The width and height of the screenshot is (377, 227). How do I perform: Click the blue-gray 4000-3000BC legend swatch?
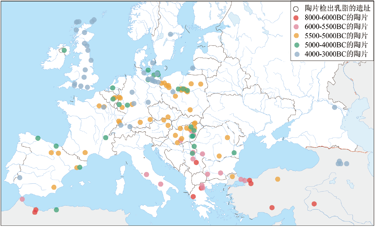point(297,54)
